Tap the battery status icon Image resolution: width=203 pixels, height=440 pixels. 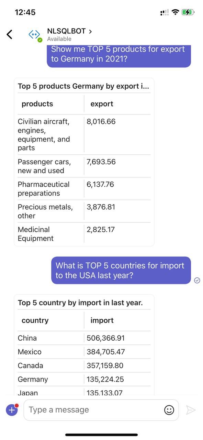pyautogui.click(x=188, y=12)
